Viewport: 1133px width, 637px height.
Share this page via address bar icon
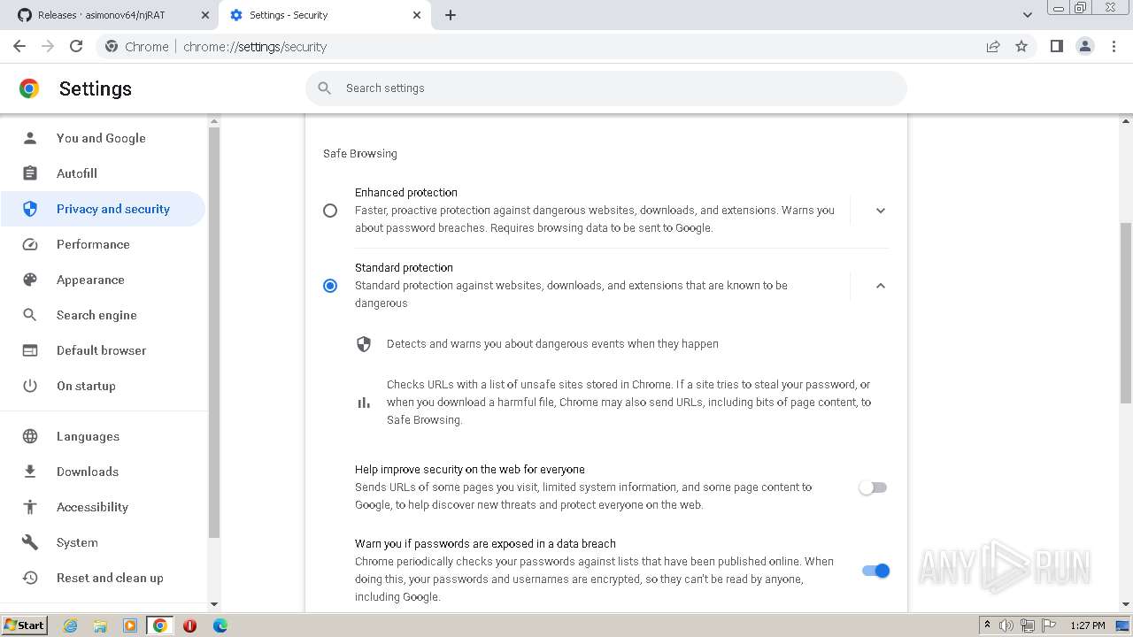(993, 46)
